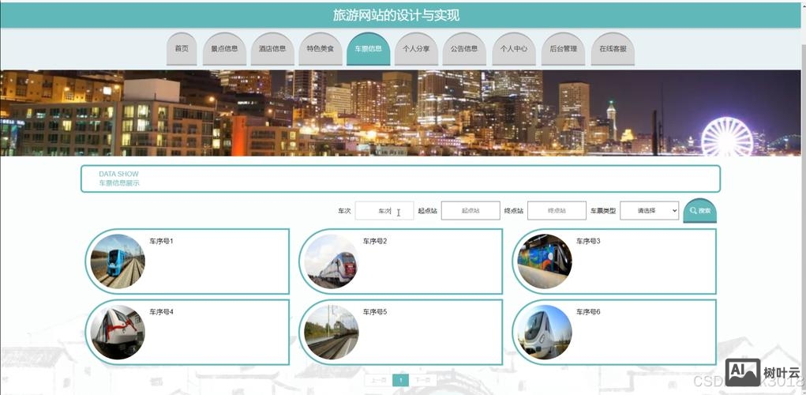Select the 车票信息 tab
The height and width of the screenshot is (395, 806).
[369, 49]
